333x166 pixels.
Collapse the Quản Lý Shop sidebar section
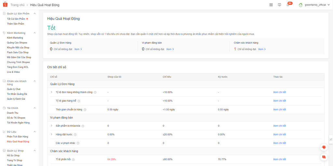click(34, 151)
